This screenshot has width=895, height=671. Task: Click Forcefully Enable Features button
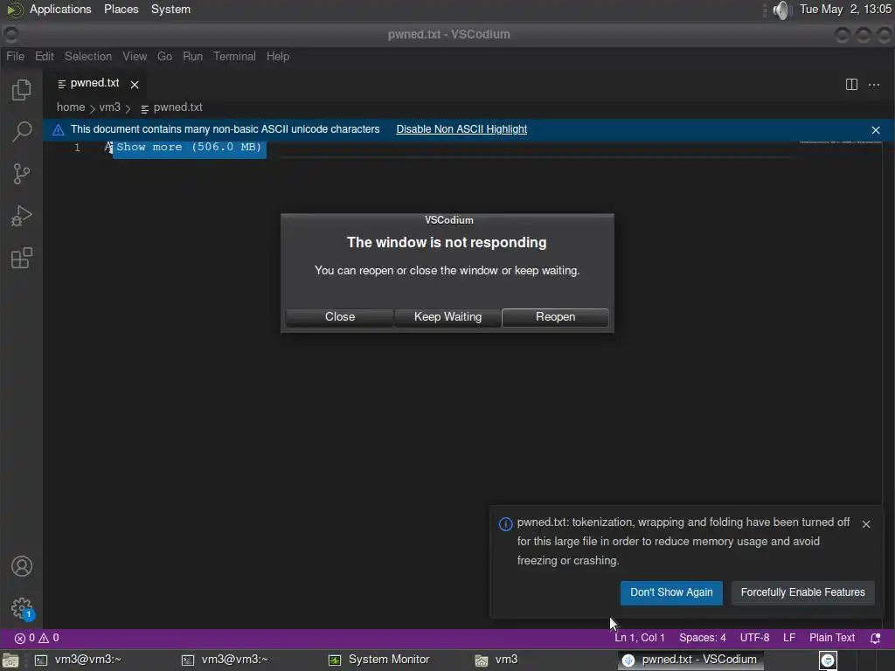click(802, 592)
